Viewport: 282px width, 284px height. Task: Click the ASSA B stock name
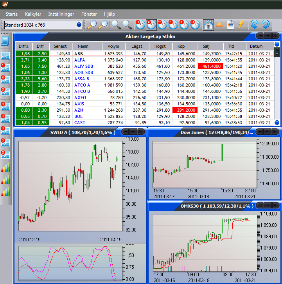click(x=82, y=79)
